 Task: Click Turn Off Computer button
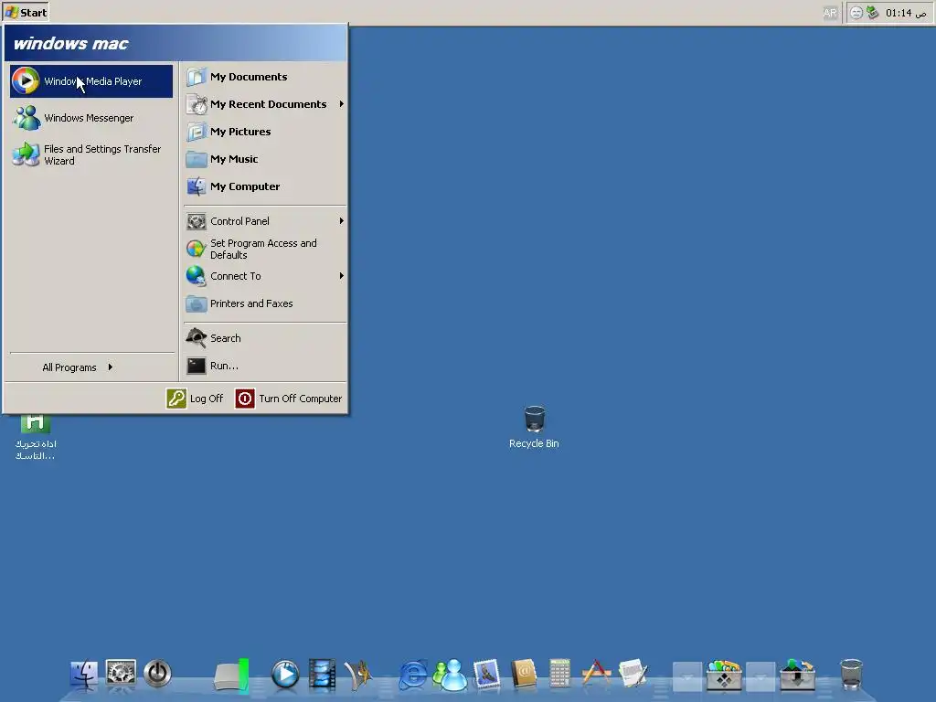click(x=289, y=399)
